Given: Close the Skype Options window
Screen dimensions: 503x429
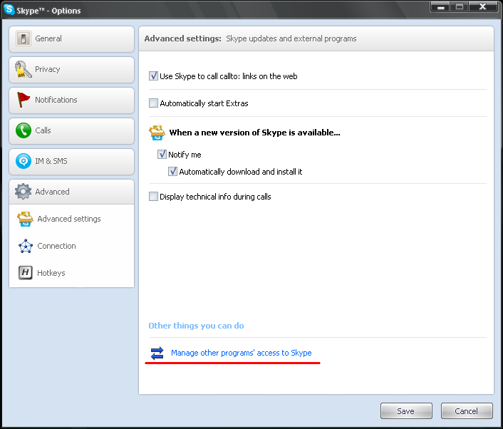Looking at the screenshot, I should [x=483, y=6].
